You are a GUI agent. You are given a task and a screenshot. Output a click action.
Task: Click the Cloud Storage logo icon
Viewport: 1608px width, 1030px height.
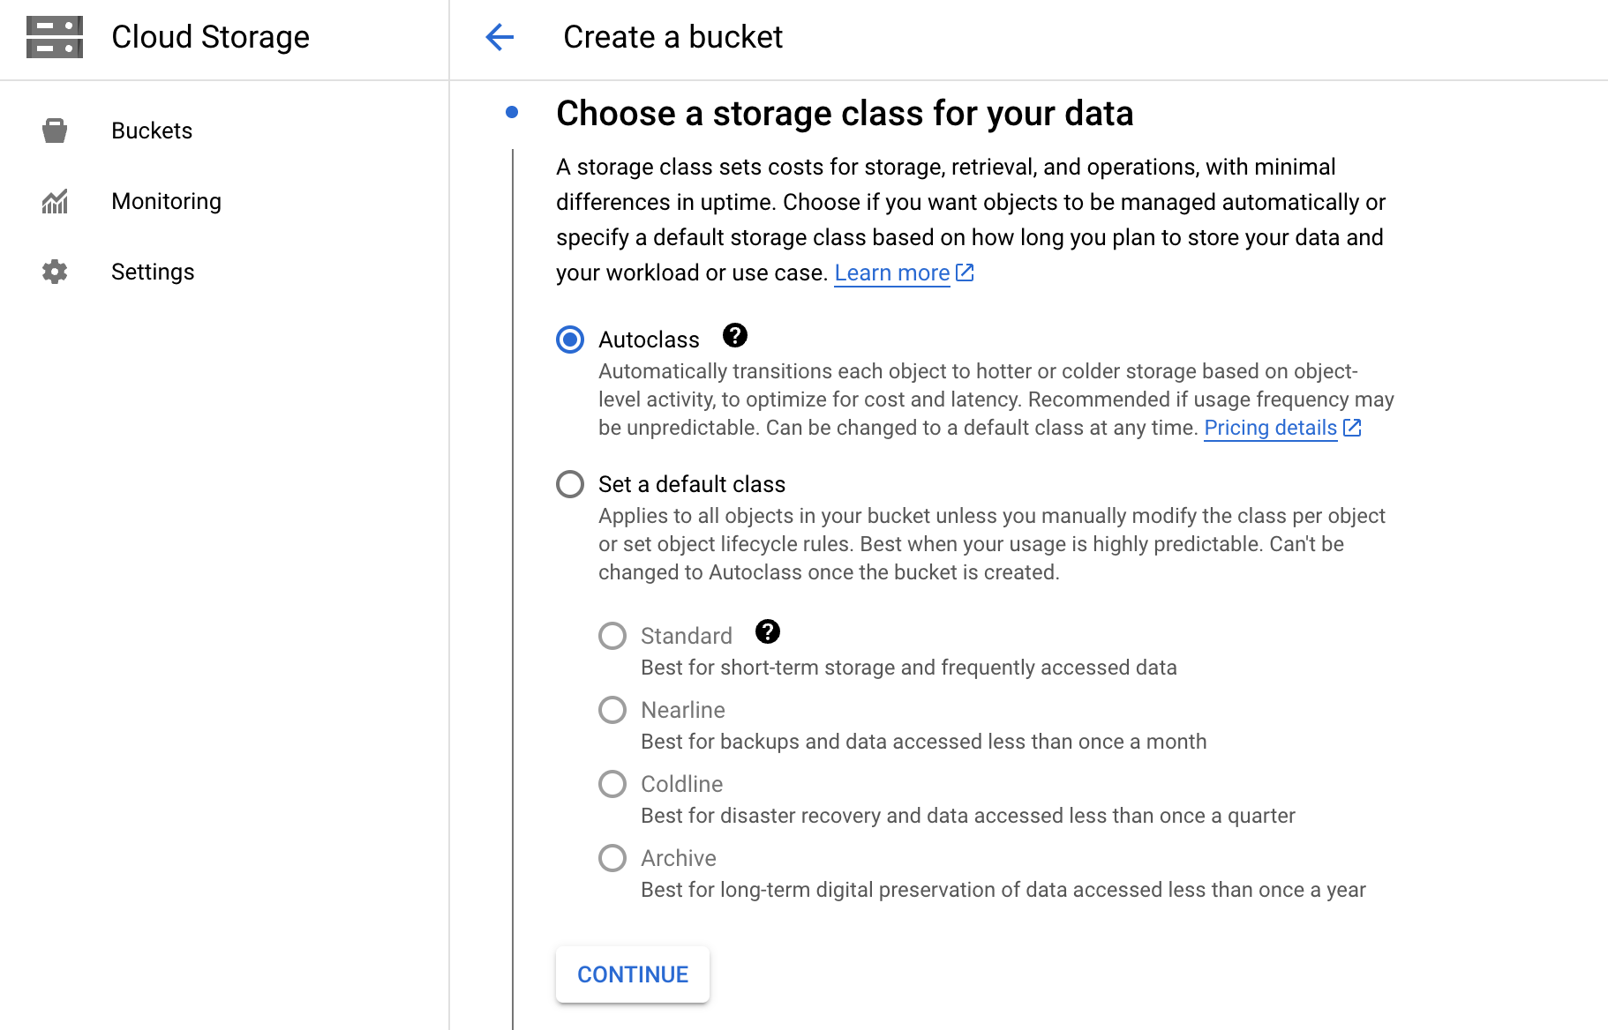(54, 37)
